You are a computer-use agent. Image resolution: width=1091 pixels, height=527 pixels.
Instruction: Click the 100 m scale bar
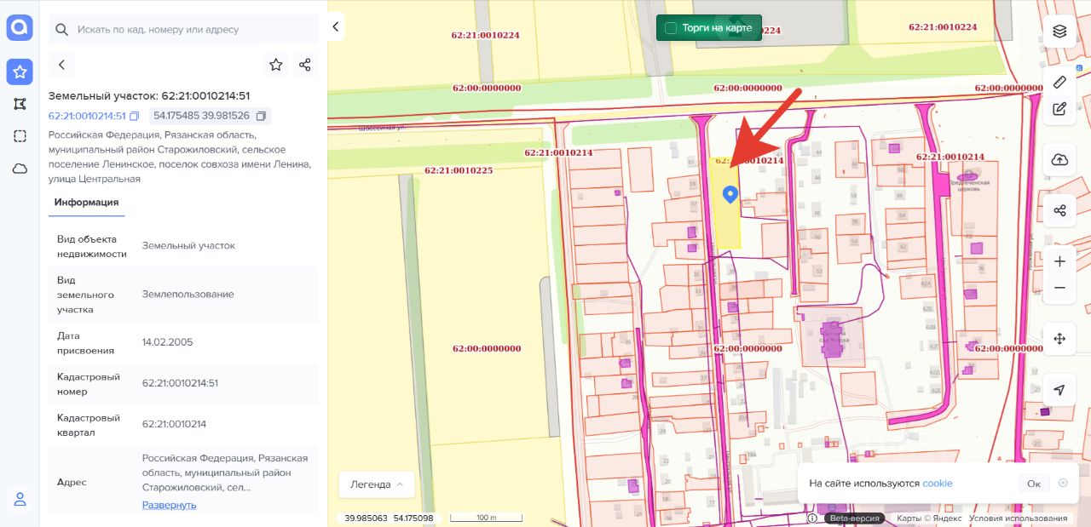(487, 518)
